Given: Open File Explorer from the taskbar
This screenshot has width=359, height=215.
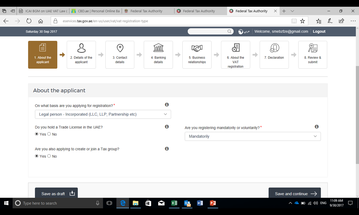Looking at the screenshot, I should (x=135, y=203).
